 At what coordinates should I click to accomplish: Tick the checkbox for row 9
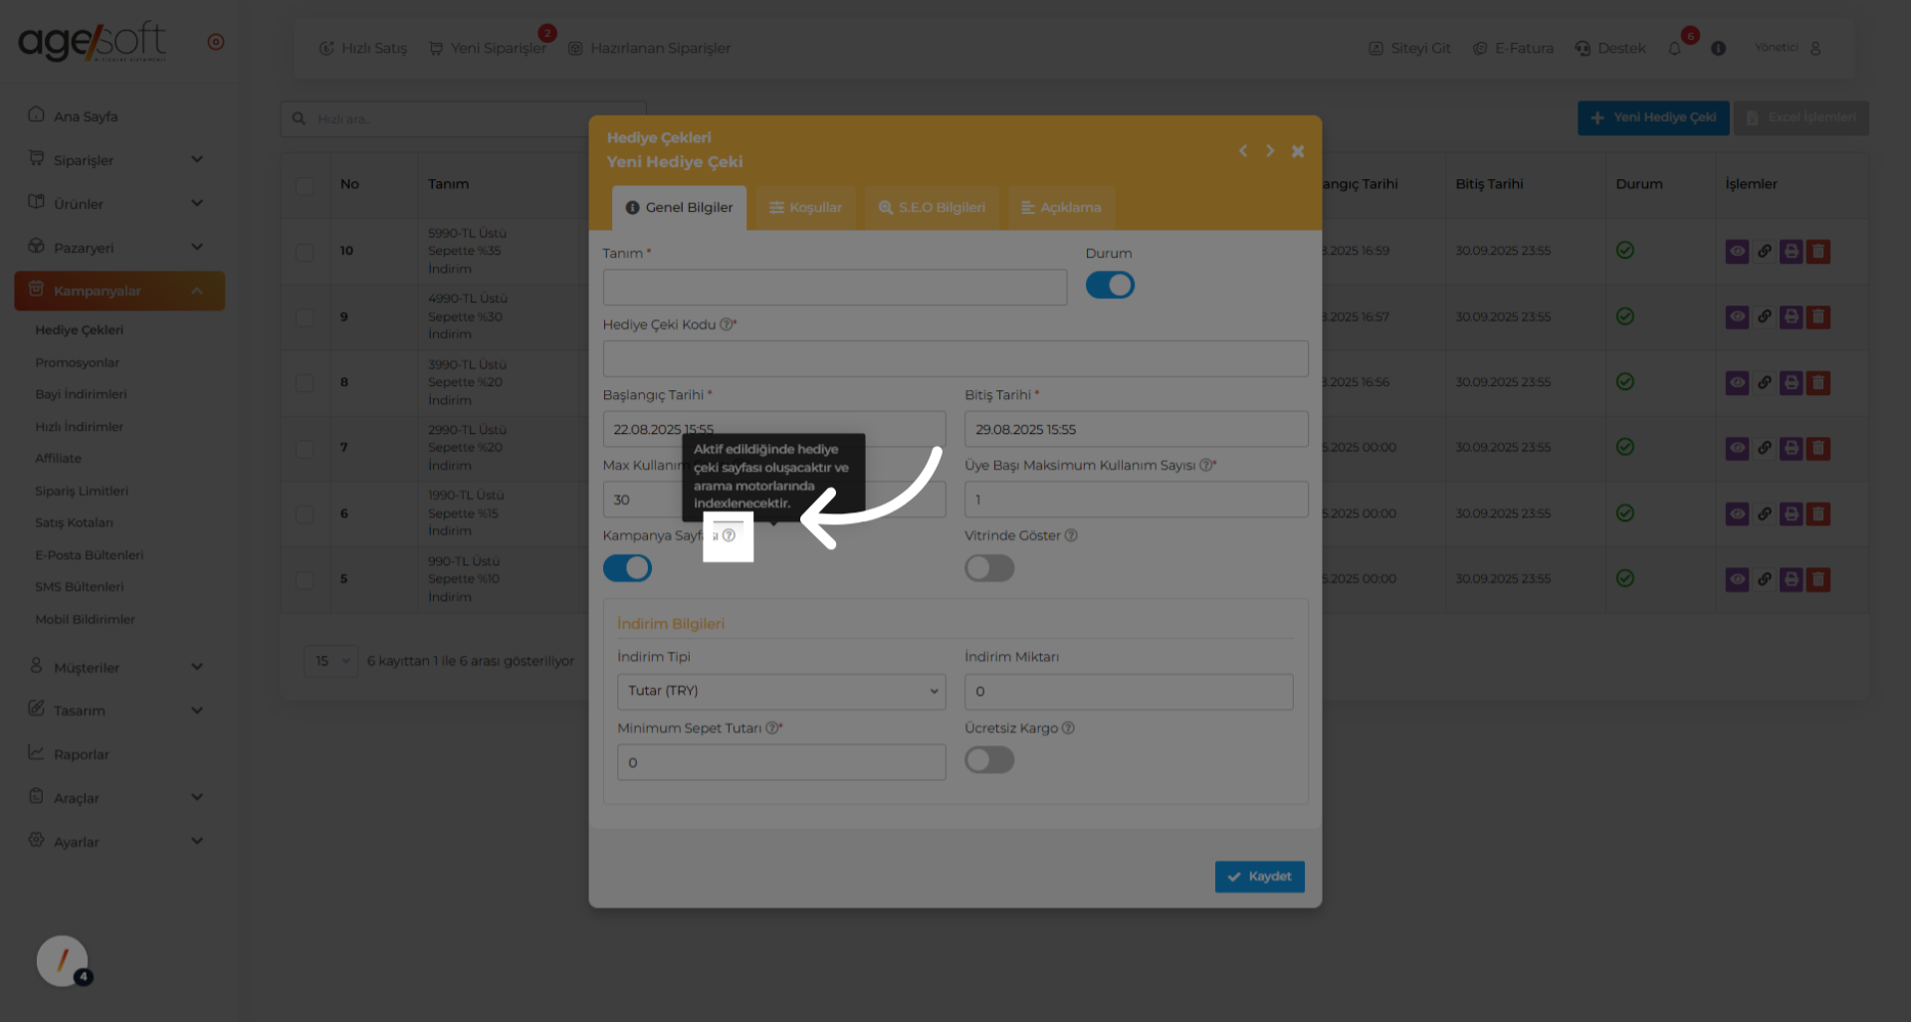tap(305, 317)
